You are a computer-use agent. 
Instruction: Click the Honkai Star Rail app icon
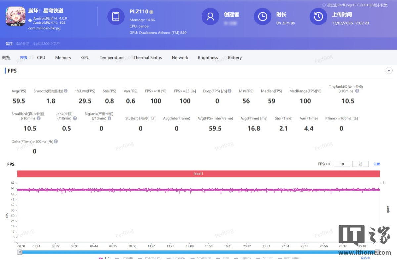[15, 17]
